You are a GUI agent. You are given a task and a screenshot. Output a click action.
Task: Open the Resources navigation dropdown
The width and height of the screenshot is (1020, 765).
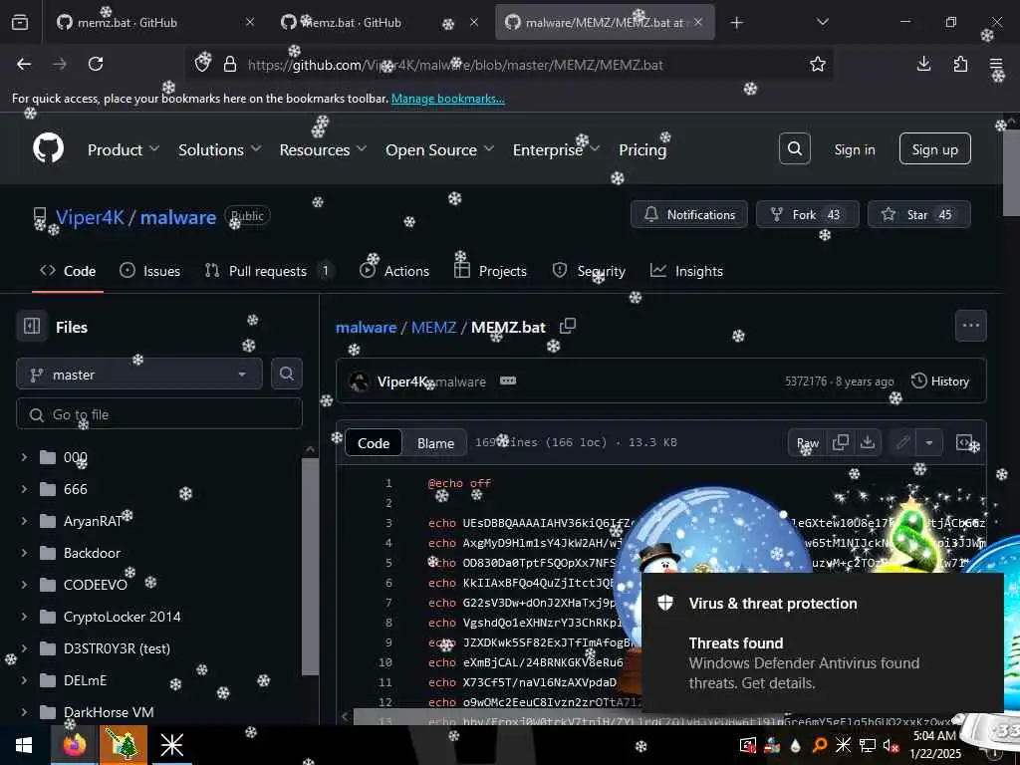click(x=323, y=149)
